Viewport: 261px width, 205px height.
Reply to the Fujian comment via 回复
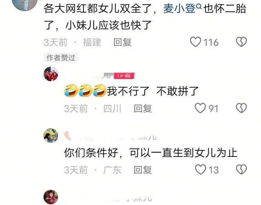tap(122, 42)
